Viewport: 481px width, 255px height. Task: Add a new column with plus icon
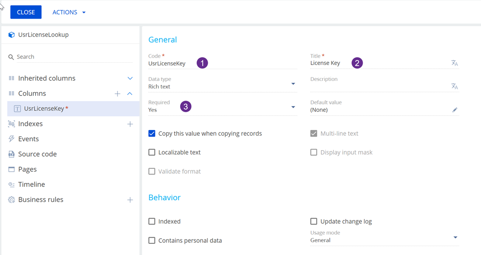(x=117, y=94)
